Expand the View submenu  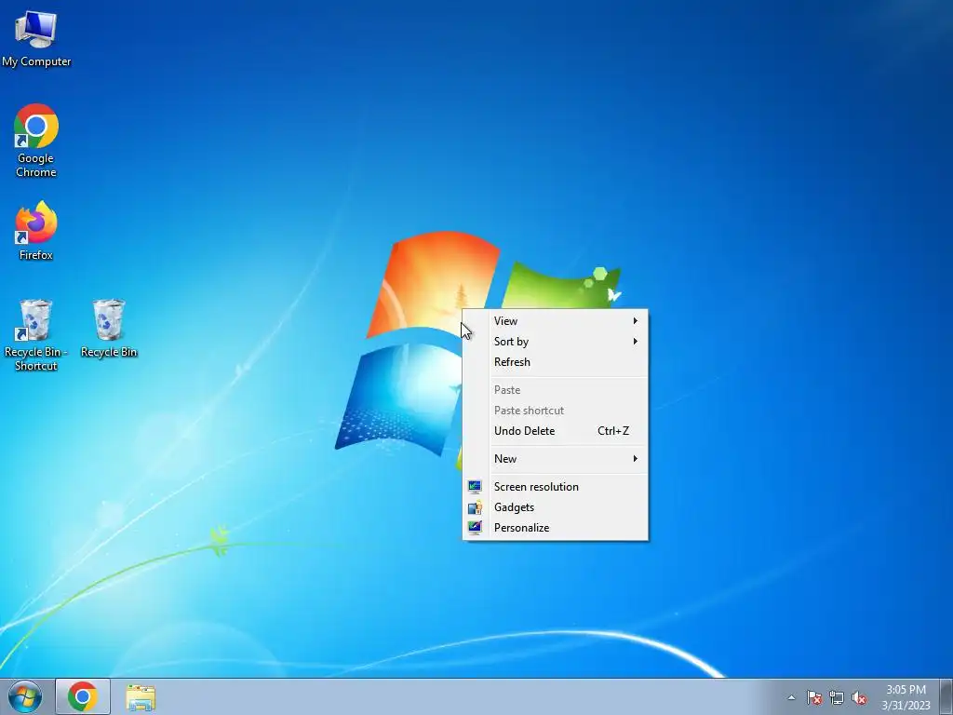(x=556, y=321)
